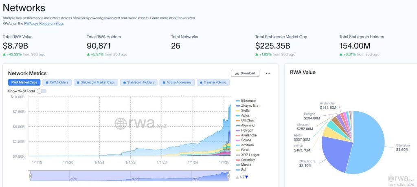
Task: Select the locked Stablecoin Holders tab
Action: 138,82
